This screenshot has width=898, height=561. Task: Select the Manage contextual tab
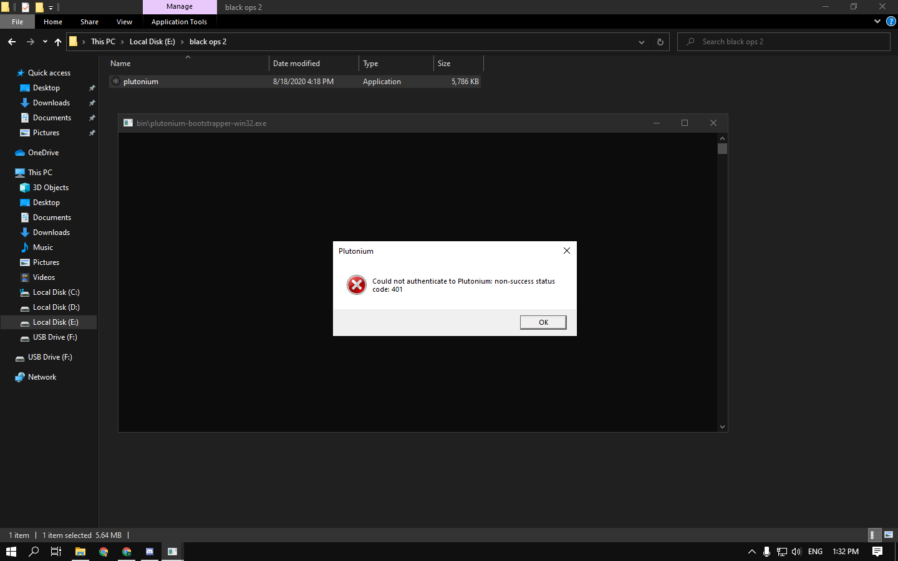pyautogui.click(x=180, y=7)
